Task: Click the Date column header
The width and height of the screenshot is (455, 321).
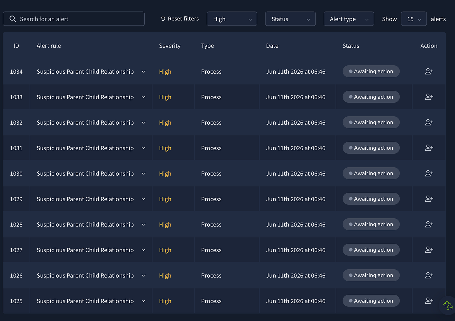Action: (x=272, y=46)
